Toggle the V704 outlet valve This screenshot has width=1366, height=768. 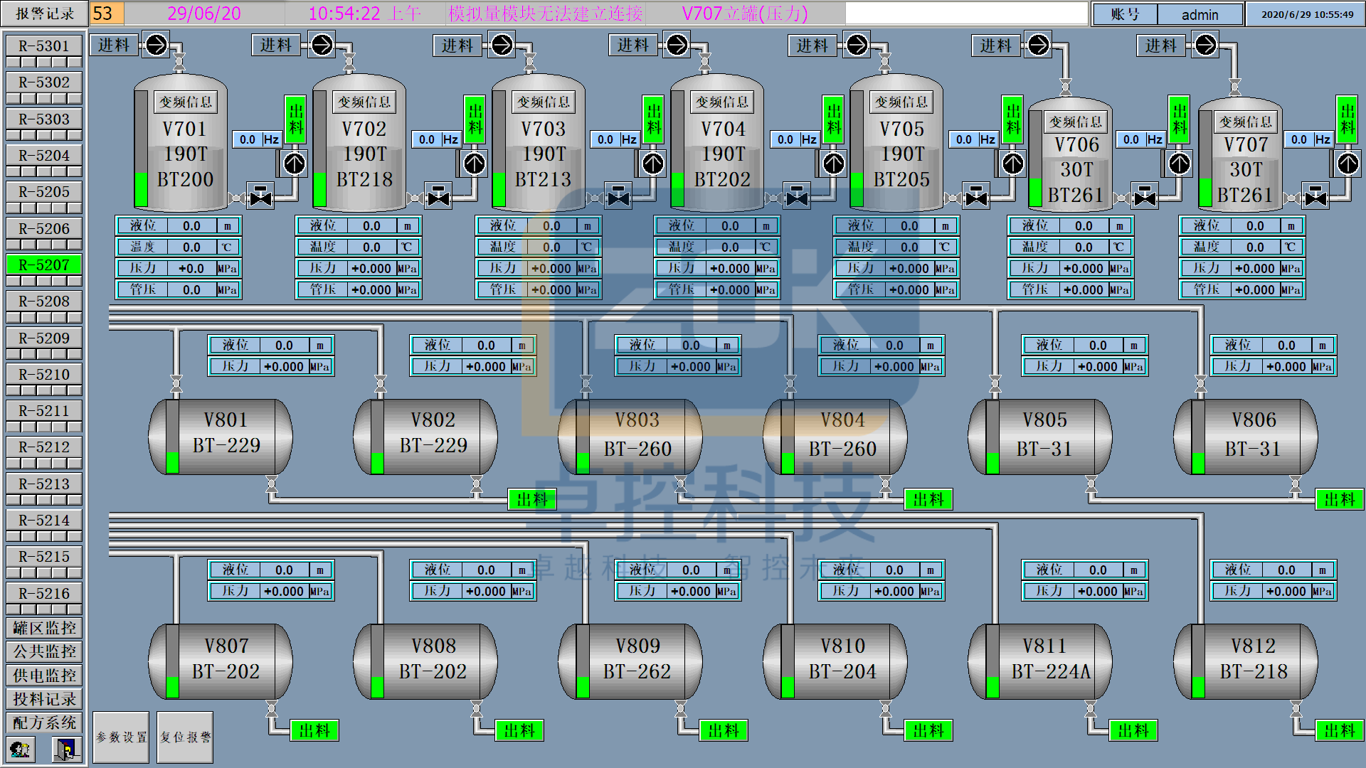pyautogui.click(x=797, y=196)
